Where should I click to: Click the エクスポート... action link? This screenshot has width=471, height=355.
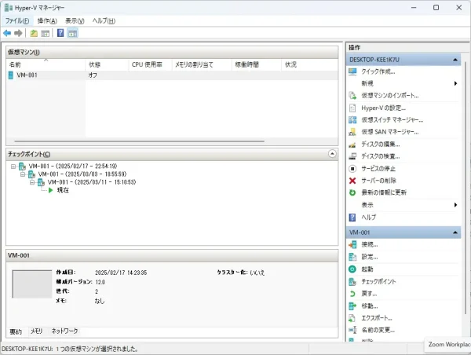point(377,318)
